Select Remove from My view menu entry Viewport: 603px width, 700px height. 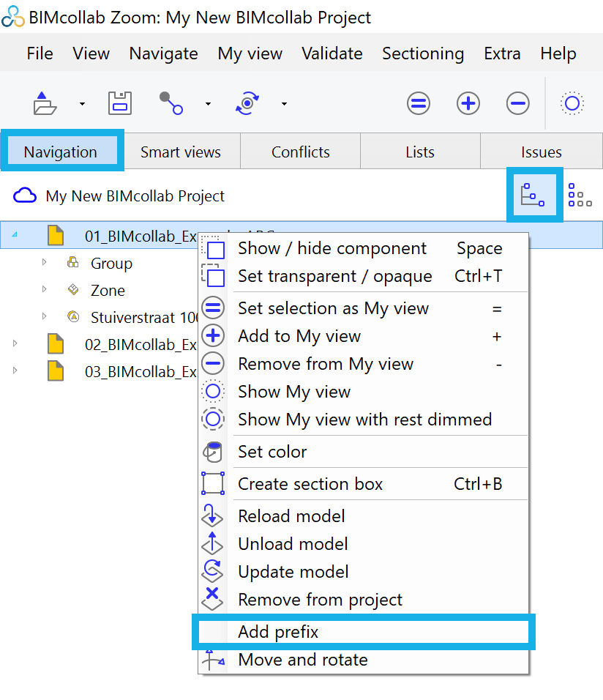[x=364, y=363]
